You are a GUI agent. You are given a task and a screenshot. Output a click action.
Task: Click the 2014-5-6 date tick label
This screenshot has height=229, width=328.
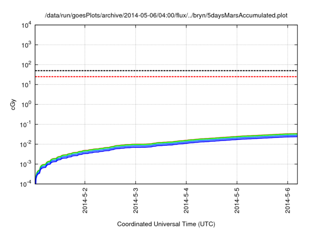click(x=288, y=200)
